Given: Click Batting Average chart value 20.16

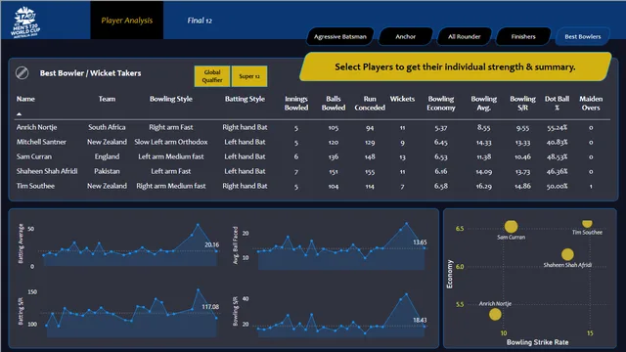Looking at the screenshot, I should point(211,244).
